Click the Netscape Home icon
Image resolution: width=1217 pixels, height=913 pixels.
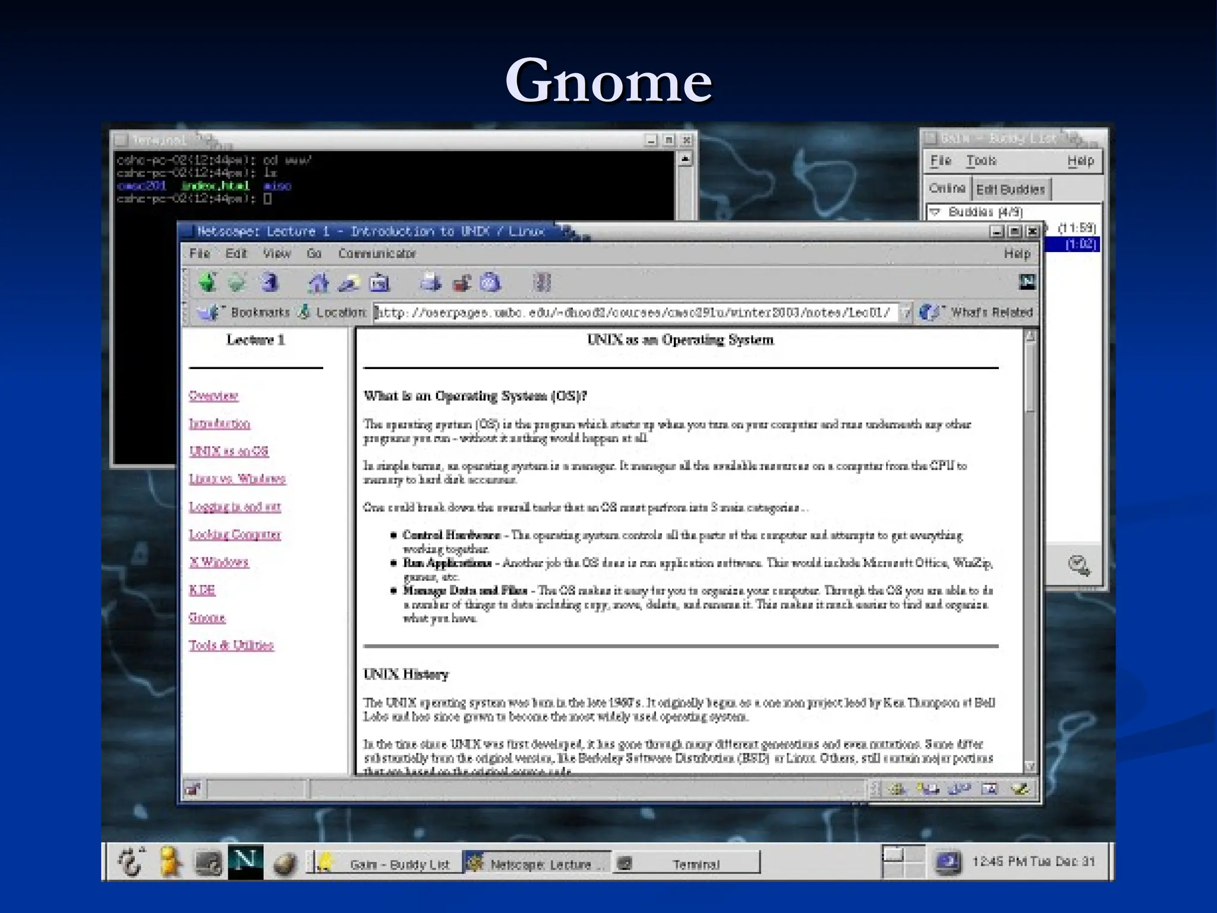(x=318, y=283)
